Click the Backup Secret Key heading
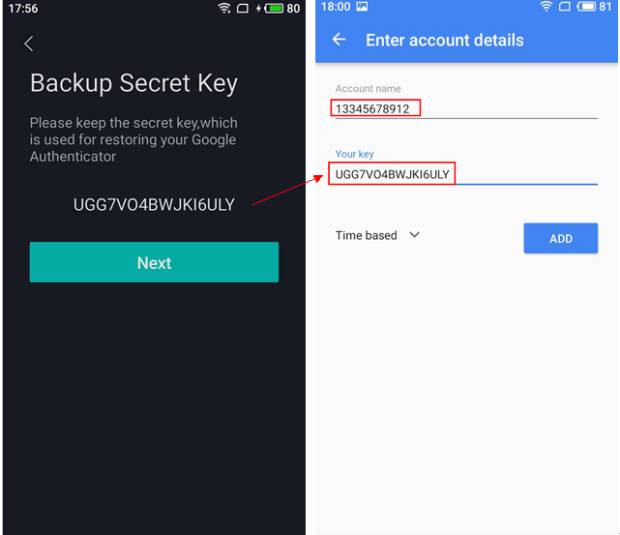620x535 pixels. coord(133,83)
